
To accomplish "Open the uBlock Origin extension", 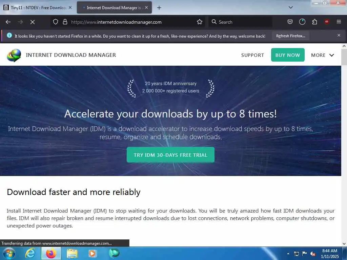I will pos(327,22).
